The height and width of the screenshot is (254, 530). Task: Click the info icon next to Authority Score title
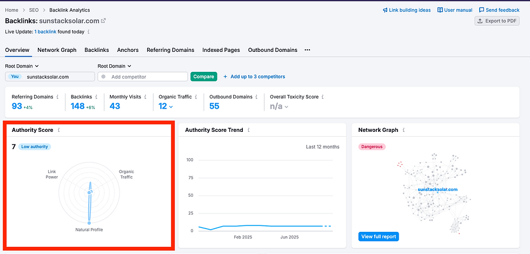pyautogui.click(x=59, y=130)
